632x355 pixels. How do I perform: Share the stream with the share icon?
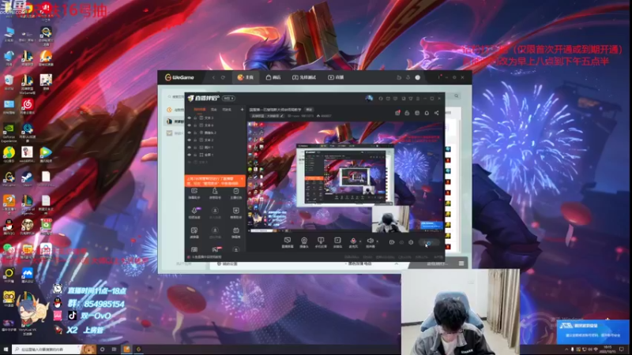437,113
